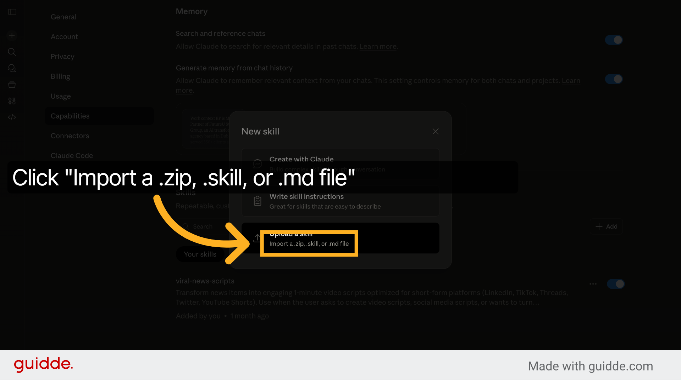681x380 pixels.
Task: Disable the viral-news-scripts skill toggle
Action: tap(616, 284)
